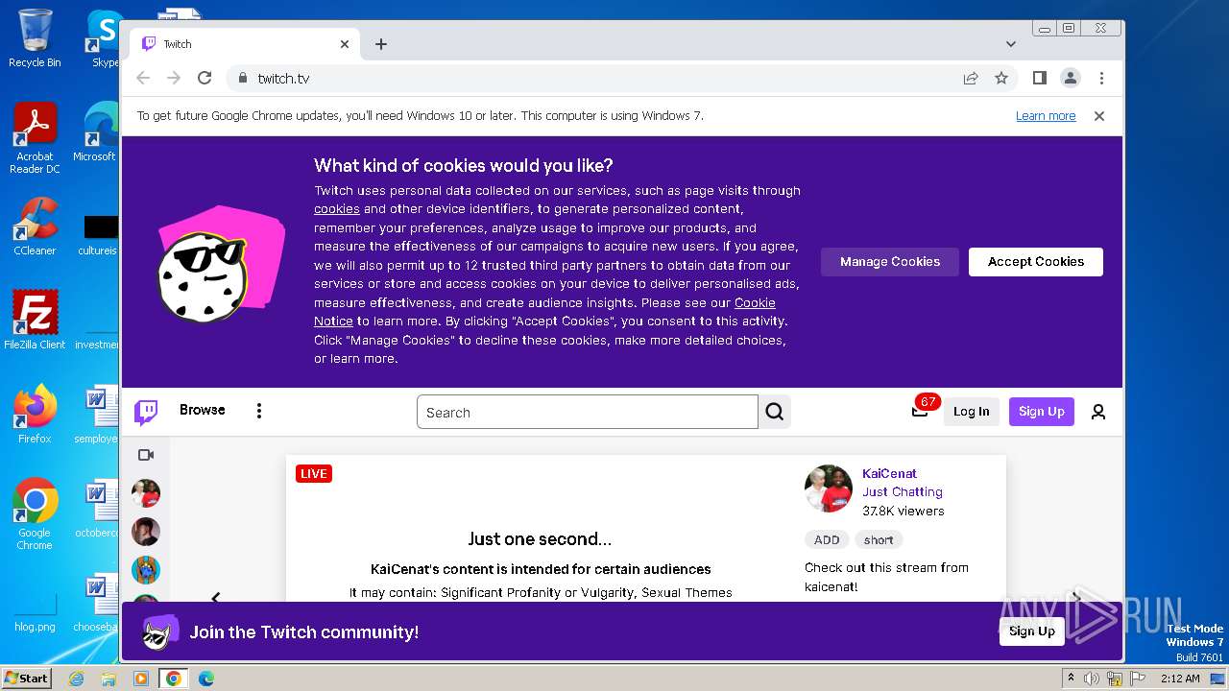Open the notifications inbox with 67 badge
This screenshot has height=691, width=1229.
point(920,411)
